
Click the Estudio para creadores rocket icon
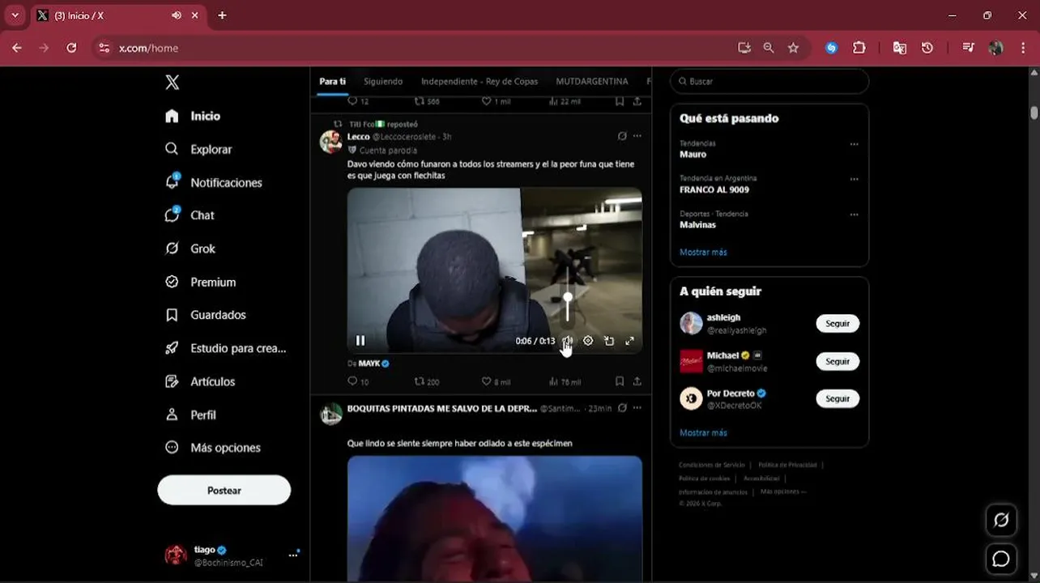click(x=172, y=348)
